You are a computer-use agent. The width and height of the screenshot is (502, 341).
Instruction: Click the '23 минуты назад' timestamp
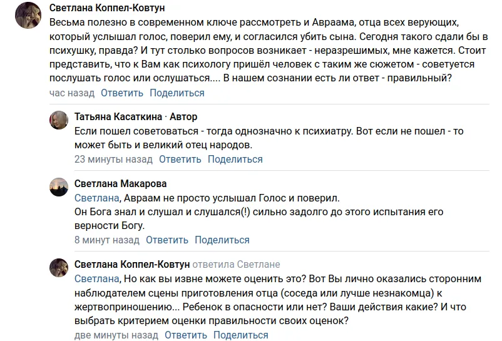click(113, 160)
